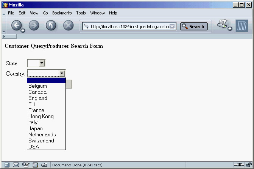
Task: Click the Print icon in toolbar
Action: pyautogui.click(x=222, y=25)
